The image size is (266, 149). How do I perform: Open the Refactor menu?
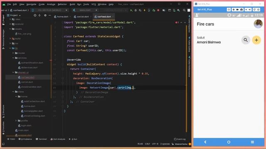tap(62, 4)
